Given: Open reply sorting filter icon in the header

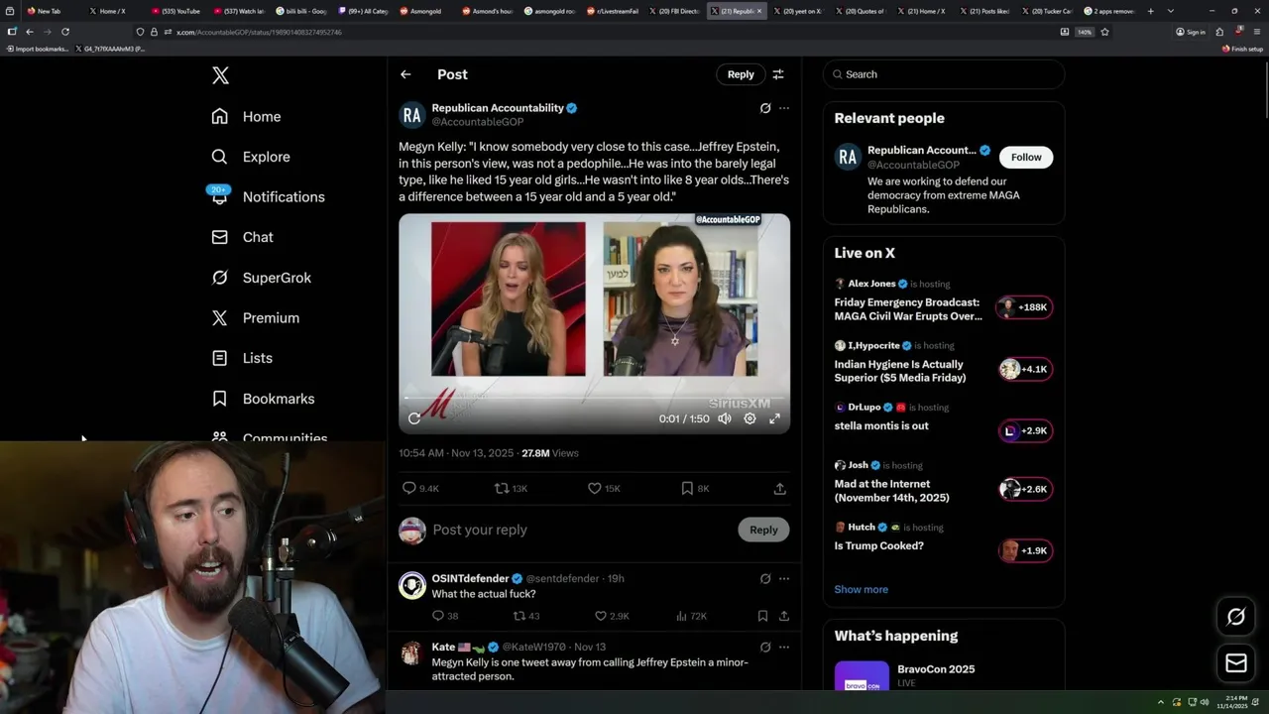Looking at the screenshot, I should [x=778, y=74].
